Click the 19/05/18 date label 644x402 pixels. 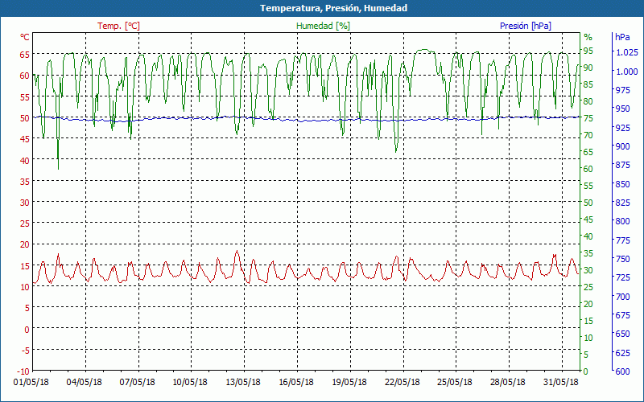pos(349,383)
